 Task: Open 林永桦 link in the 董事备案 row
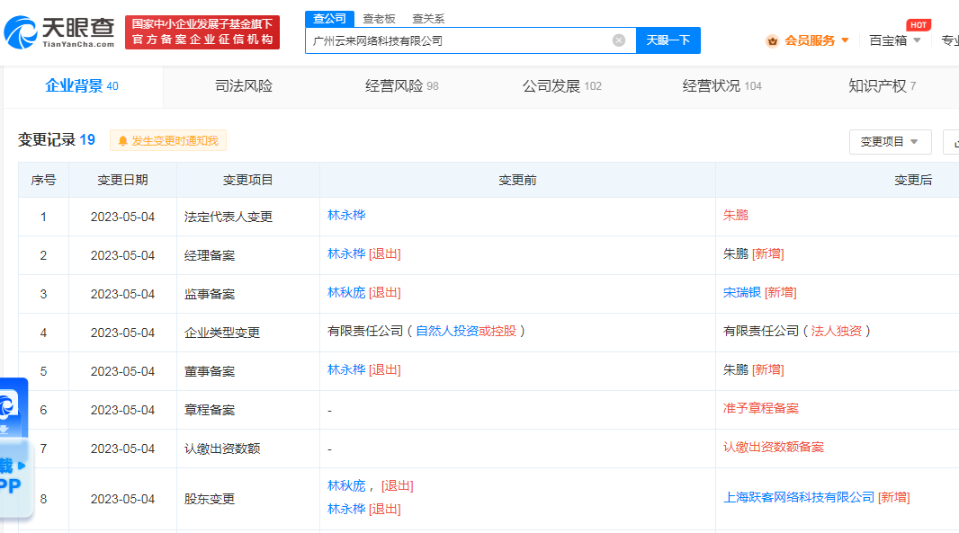[x=346, y=369]
